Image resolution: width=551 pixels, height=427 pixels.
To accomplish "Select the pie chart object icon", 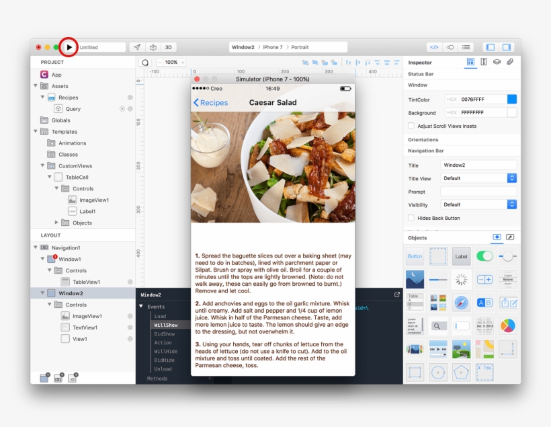I will coord(507,326).
